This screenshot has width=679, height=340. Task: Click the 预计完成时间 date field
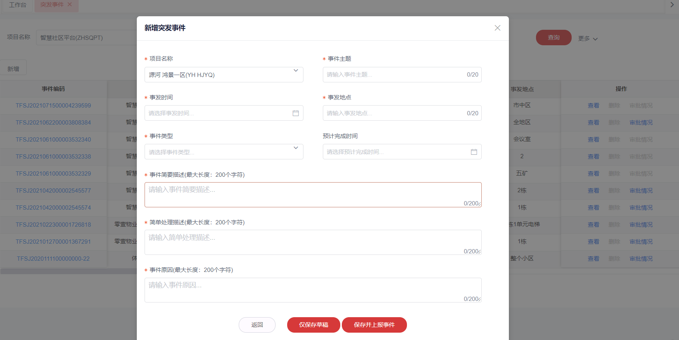pyautogui.click(x=402, y=152)
